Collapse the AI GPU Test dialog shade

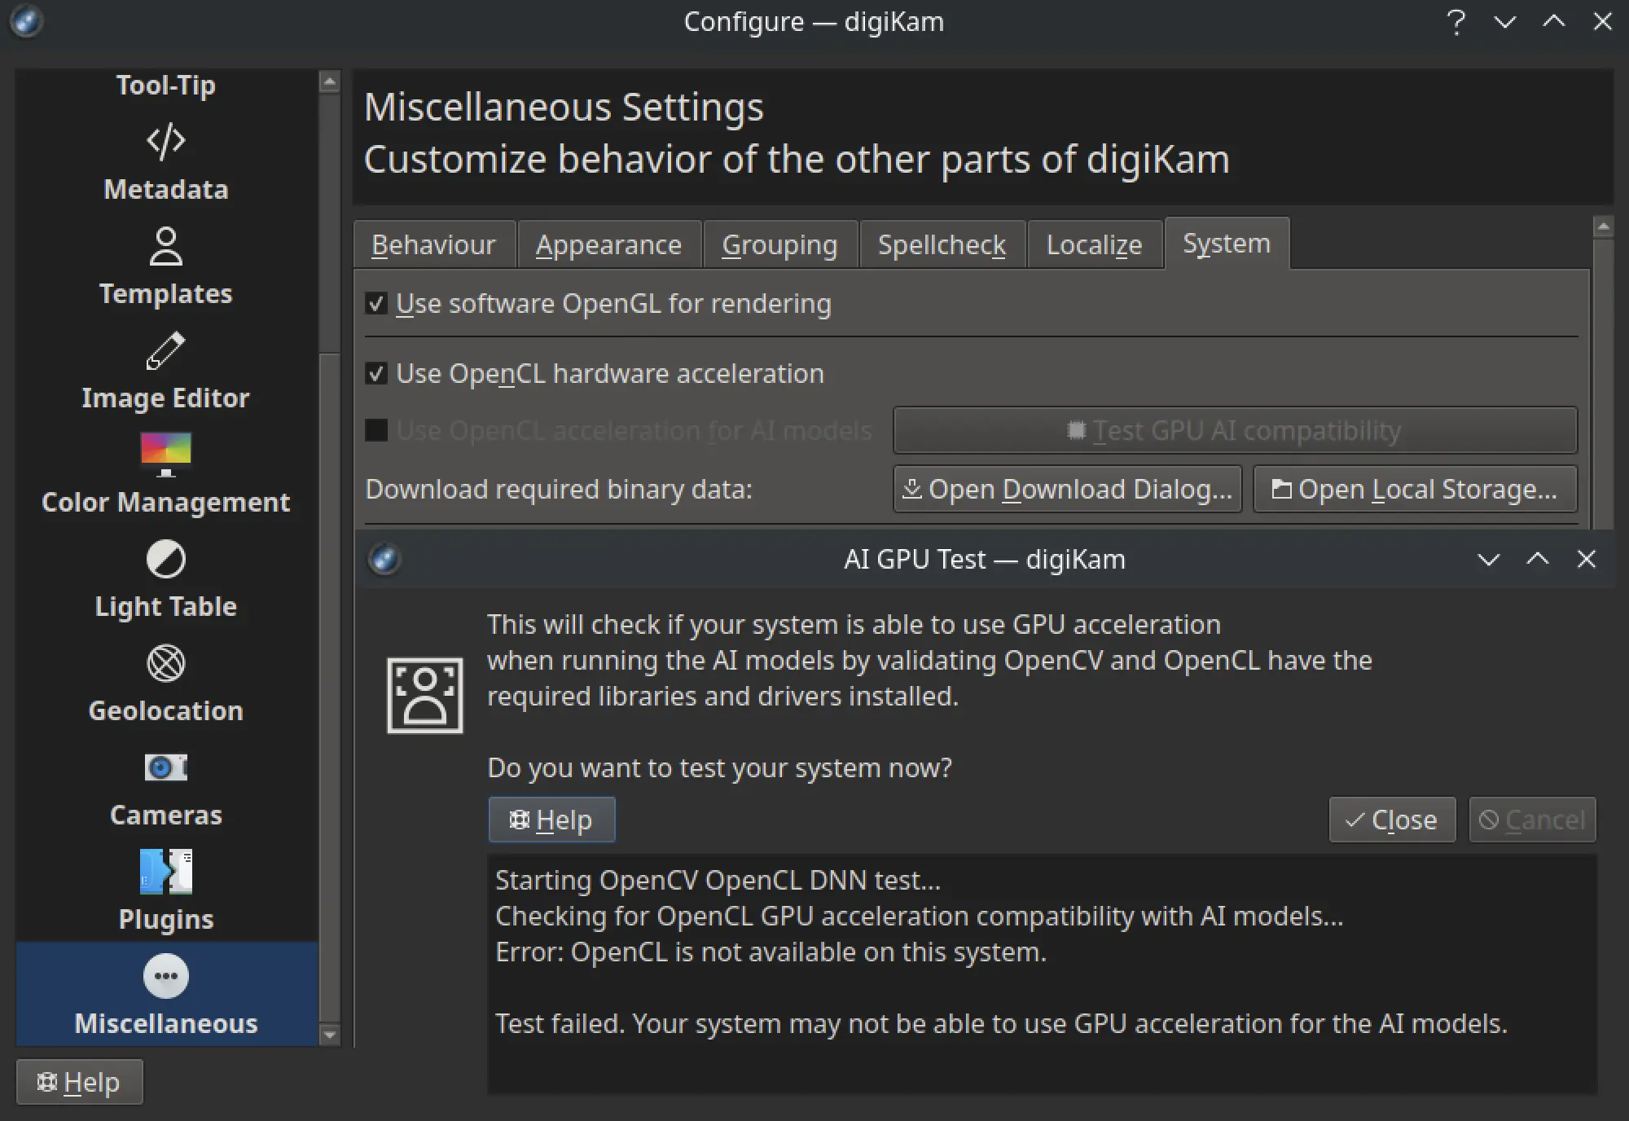click(x=1488, y=560)
